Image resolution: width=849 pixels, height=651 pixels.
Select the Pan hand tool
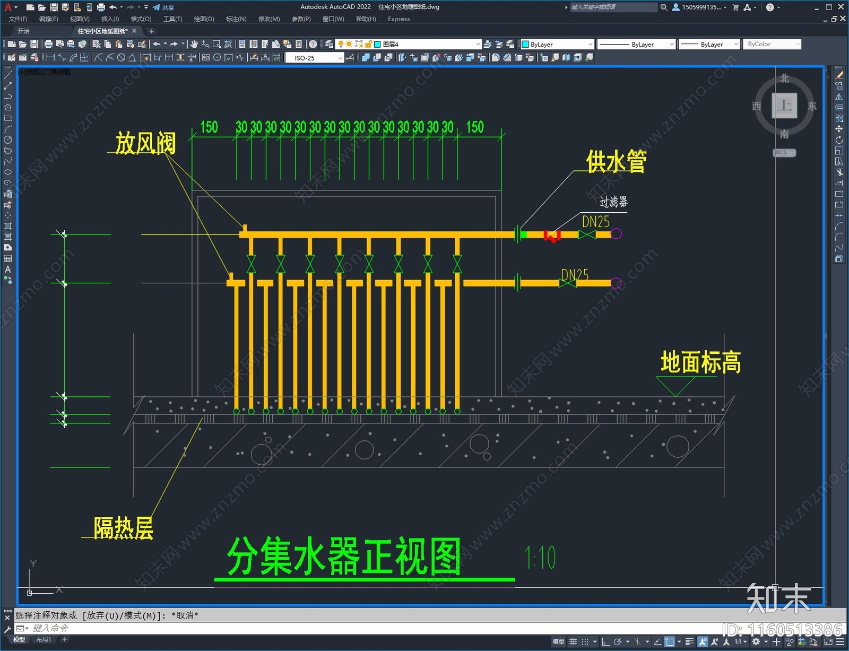point(194,44)
